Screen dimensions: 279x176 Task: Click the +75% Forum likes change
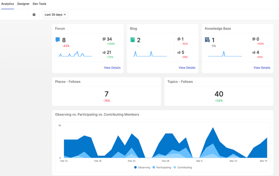110,57
